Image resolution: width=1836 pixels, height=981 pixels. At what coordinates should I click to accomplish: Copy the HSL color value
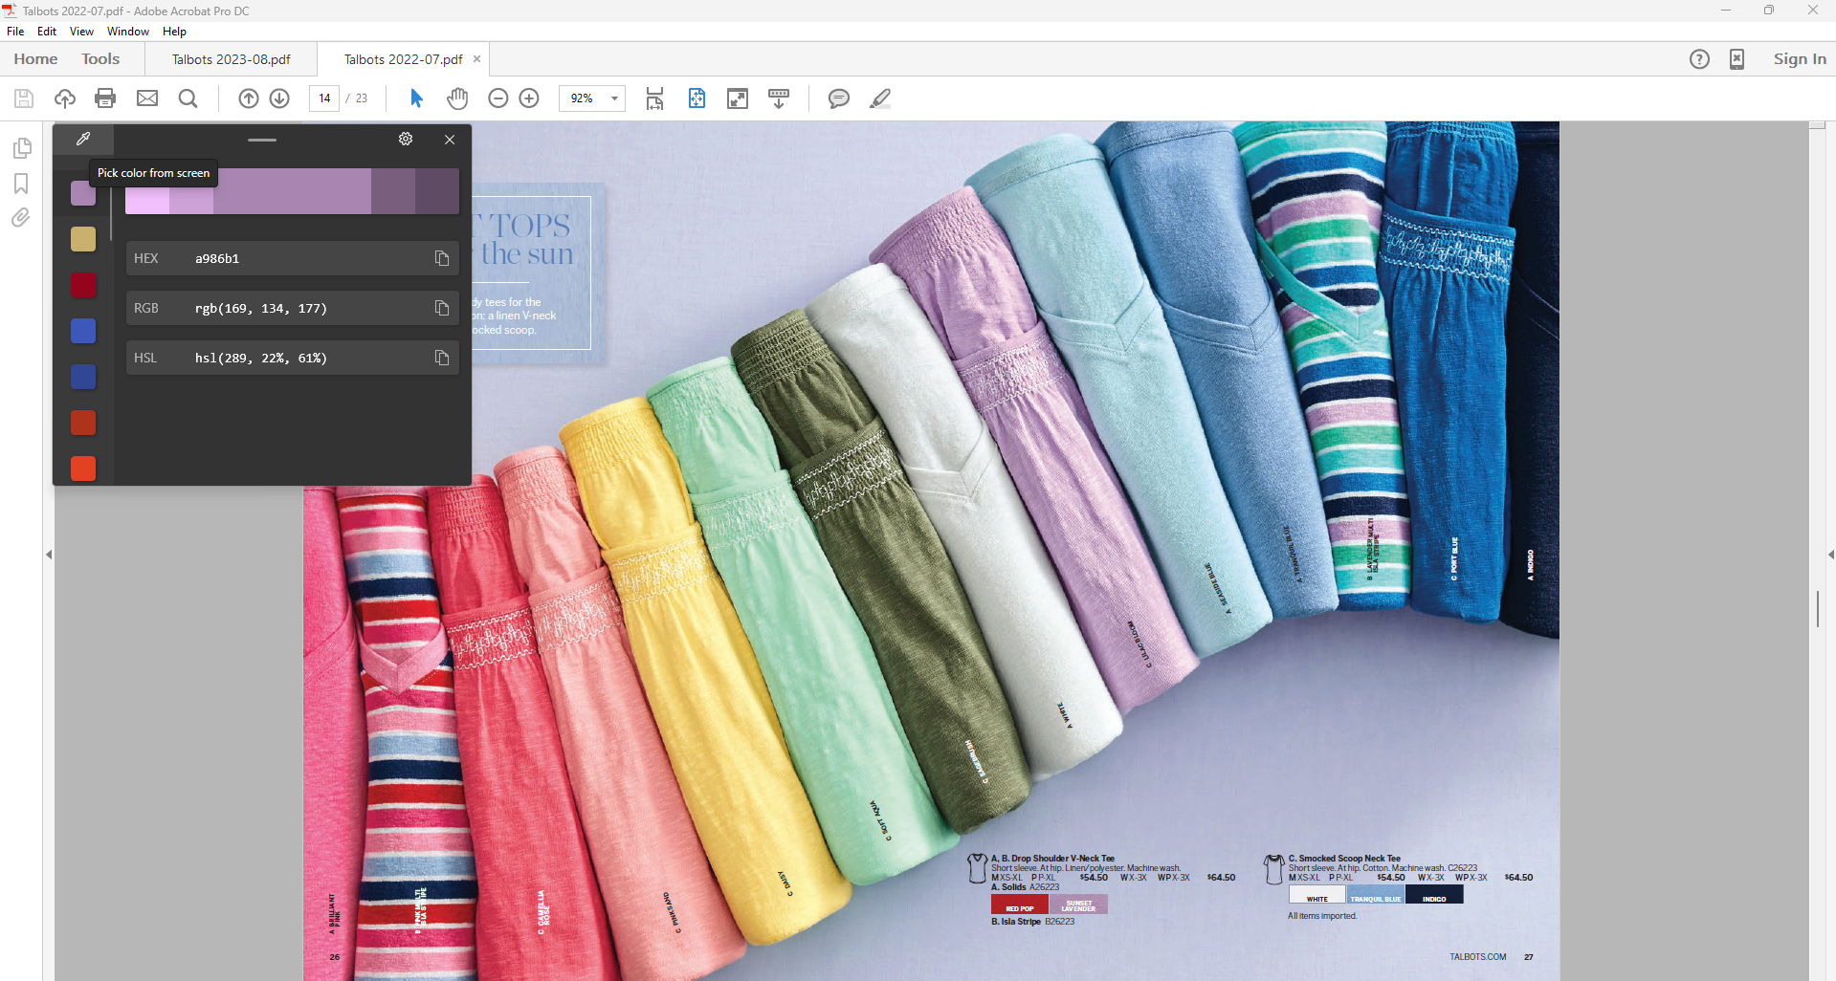pyautogui.click(x=441, y=358)
